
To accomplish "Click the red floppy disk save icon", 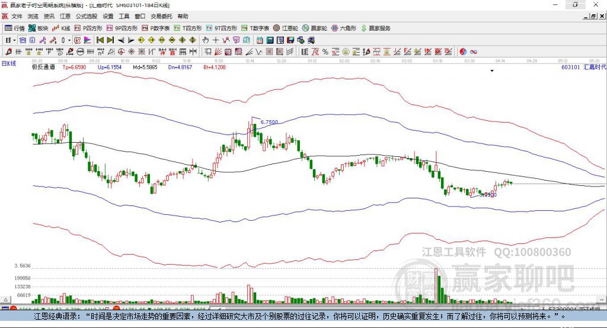I will tap(290, 40).
